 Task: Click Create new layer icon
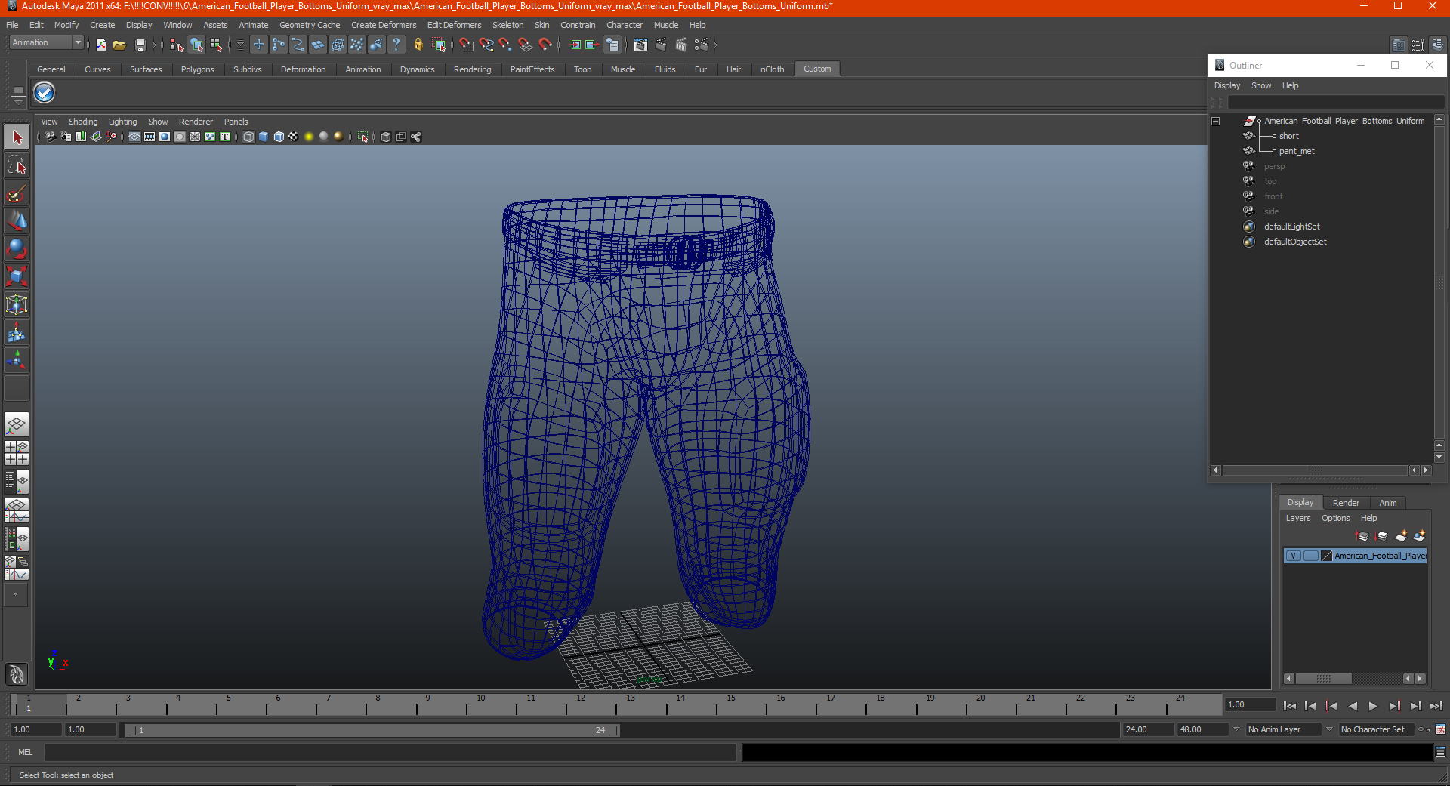pyautogui.click(x=1401, y=536)
